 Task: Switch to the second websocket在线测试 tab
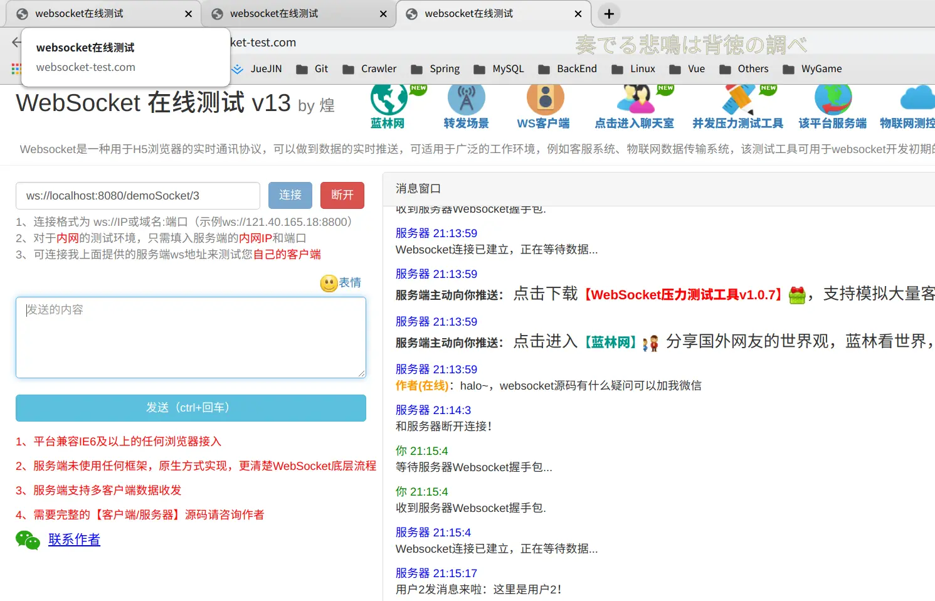(298, 14)
